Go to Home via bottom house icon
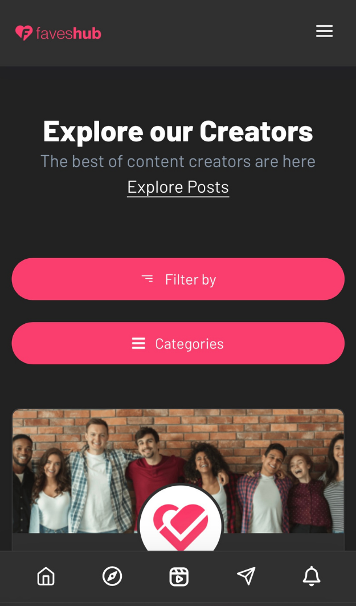The width and height of the screenshot is (356, 606). (46, 576)
